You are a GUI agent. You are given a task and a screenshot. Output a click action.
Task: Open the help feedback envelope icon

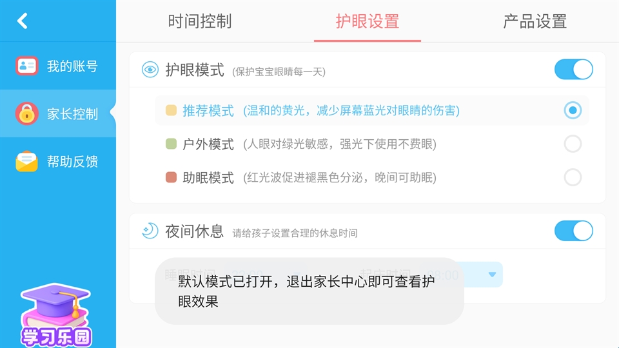[27, 161]
